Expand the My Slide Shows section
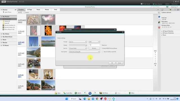This screenshot has width=180, height=101. tap(1, 37)
